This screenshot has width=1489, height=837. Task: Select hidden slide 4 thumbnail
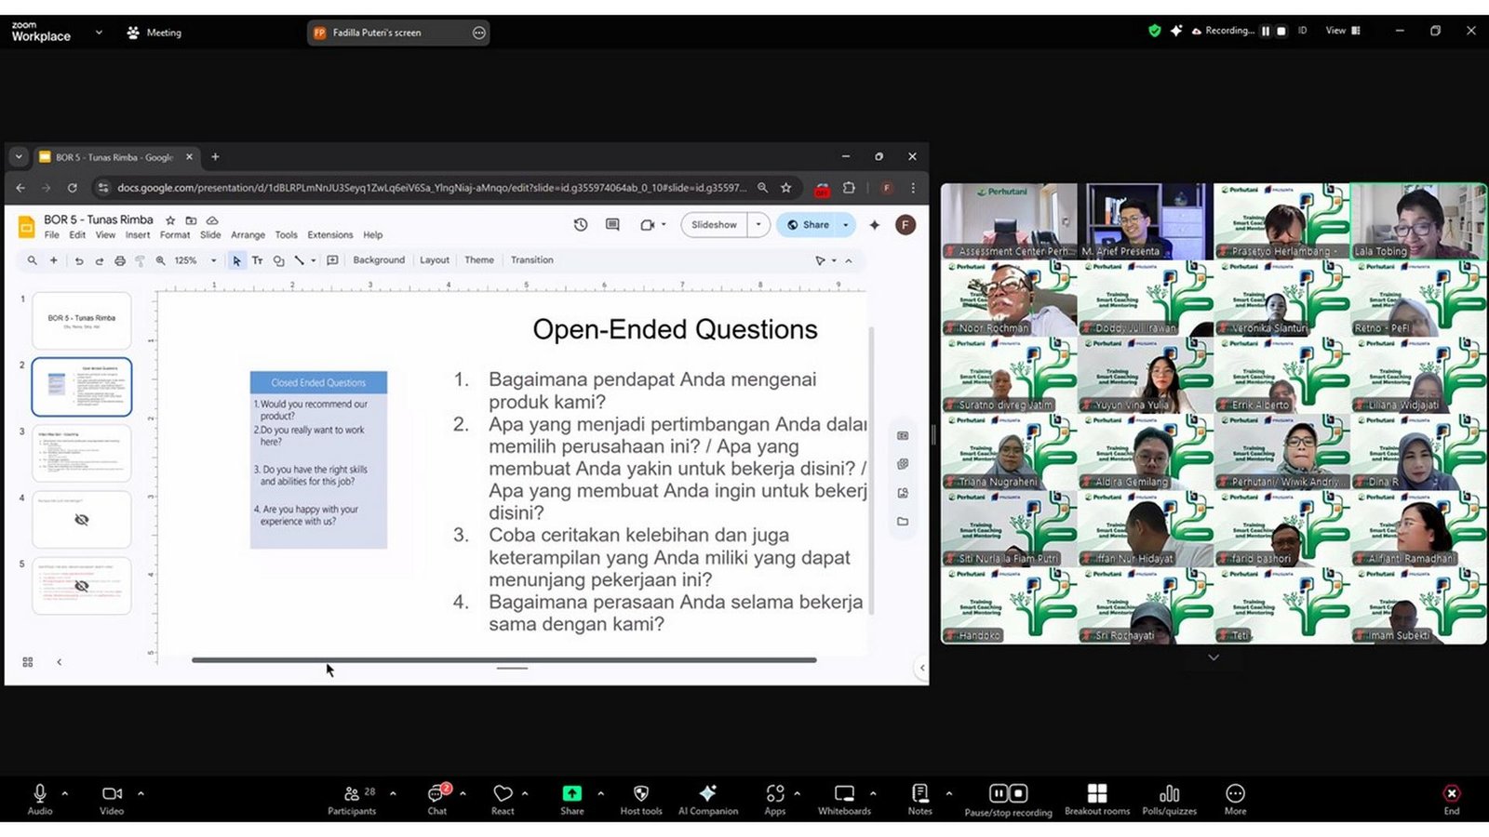82,520
